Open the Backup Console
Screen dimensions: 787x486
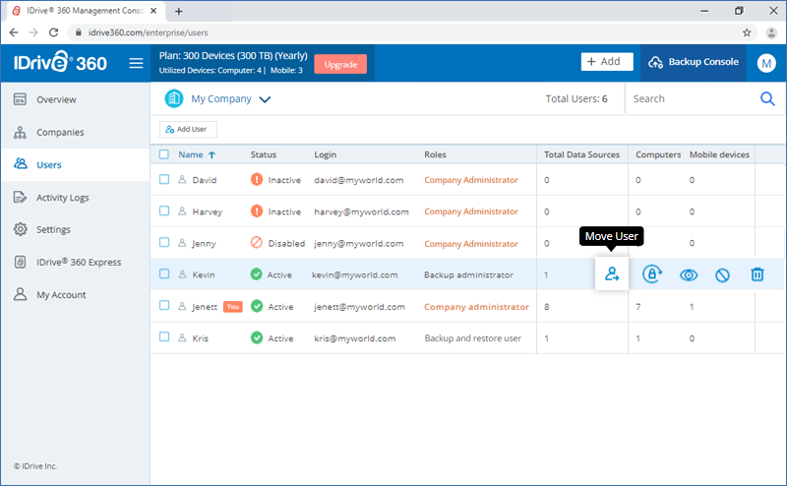coord(694,62)
